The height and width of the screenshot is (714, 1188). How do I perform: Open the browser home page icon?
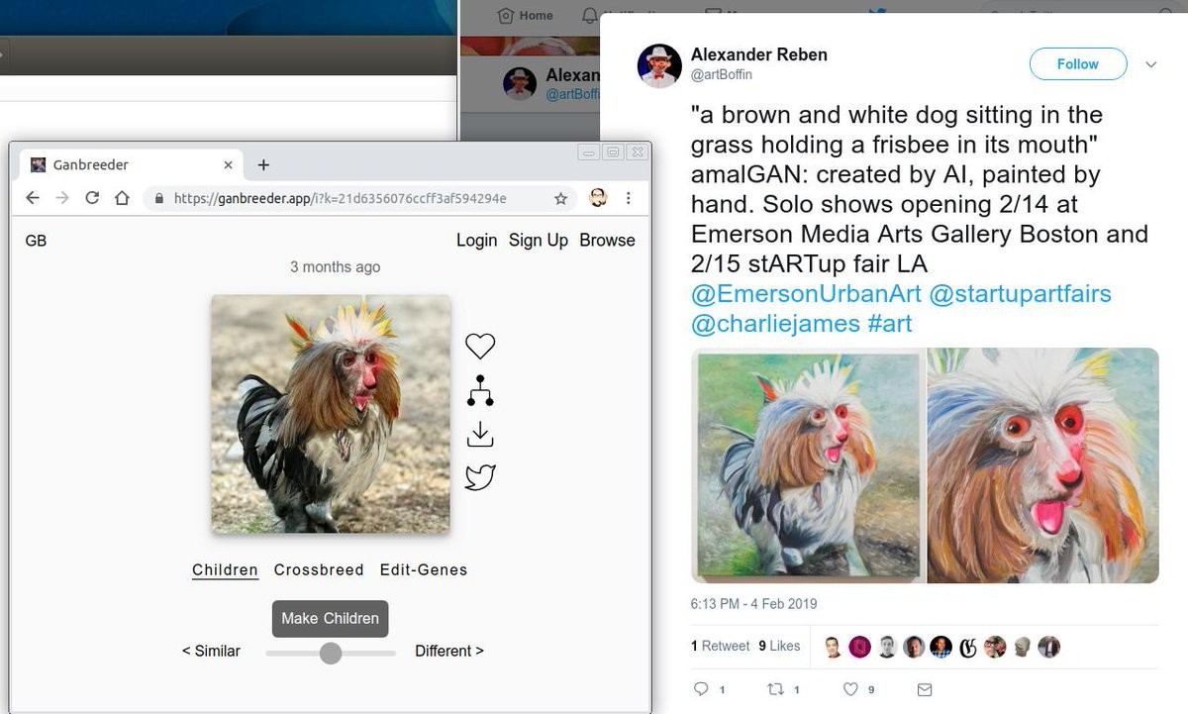122,198
